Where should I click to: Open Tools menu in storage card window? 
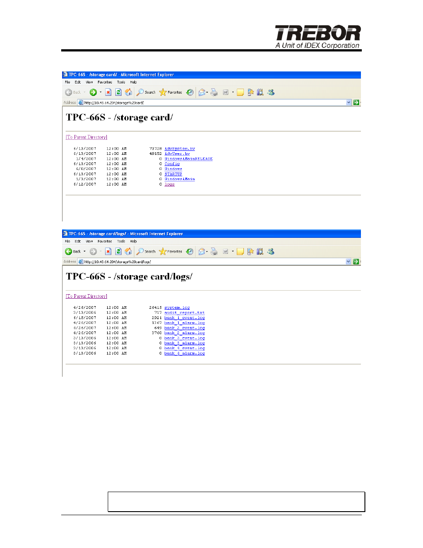pos(121,82)
